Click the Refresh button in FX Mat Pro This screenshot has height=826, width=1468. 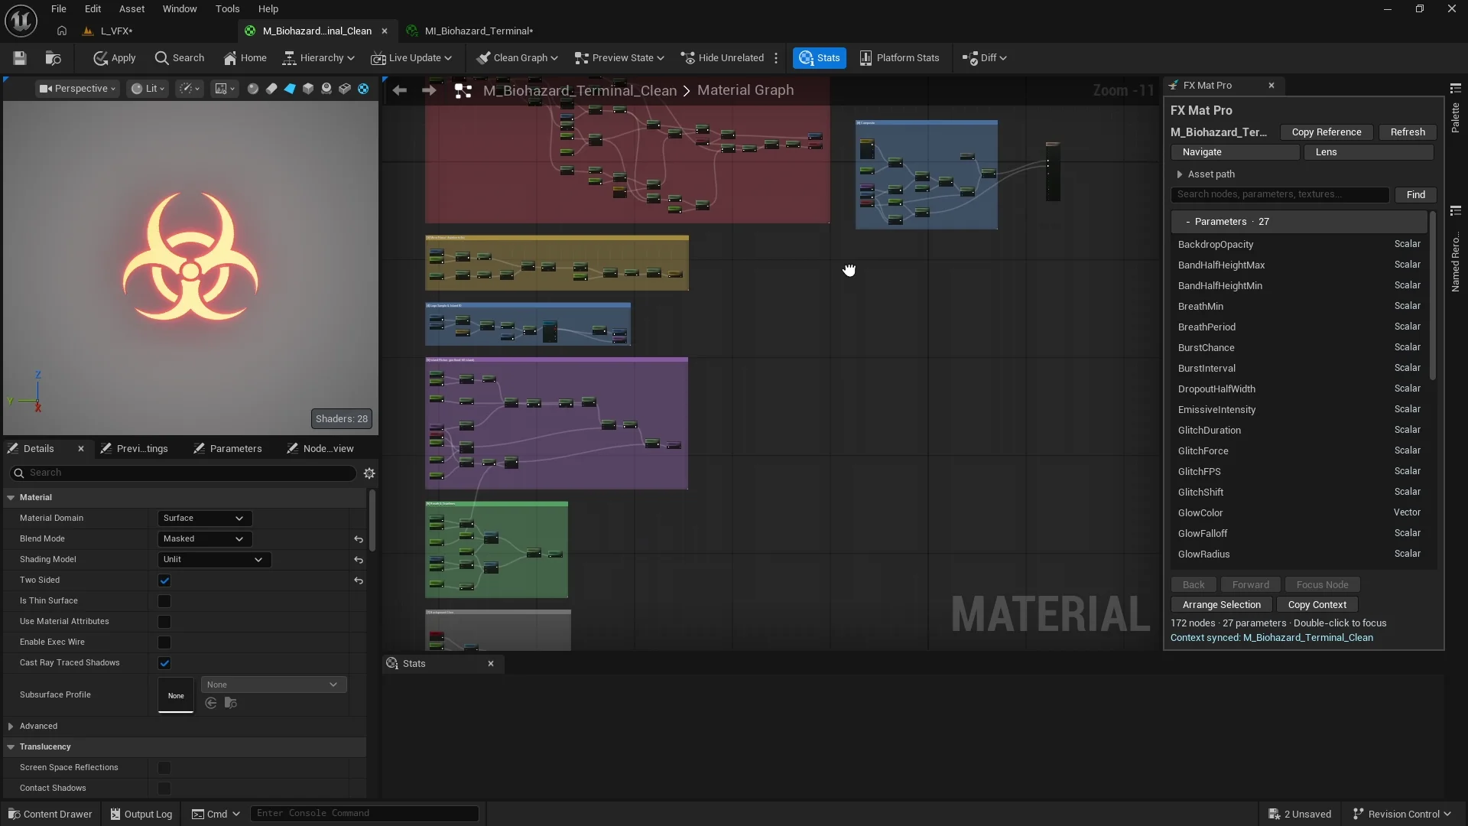1408,132
